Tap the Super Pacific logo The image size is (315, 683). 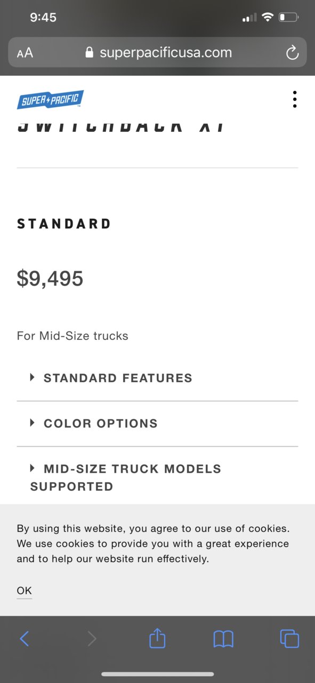(x=50, y=99)
